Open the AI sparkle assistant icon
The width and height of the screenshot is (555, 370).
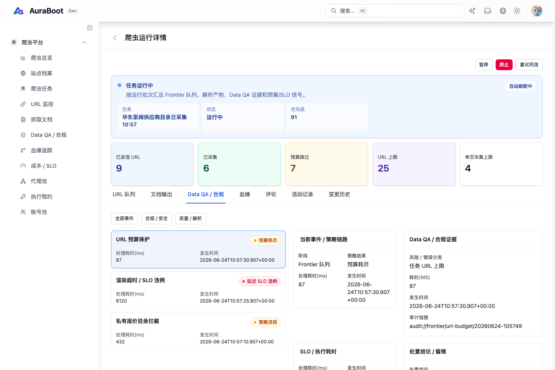pos(472,11)
